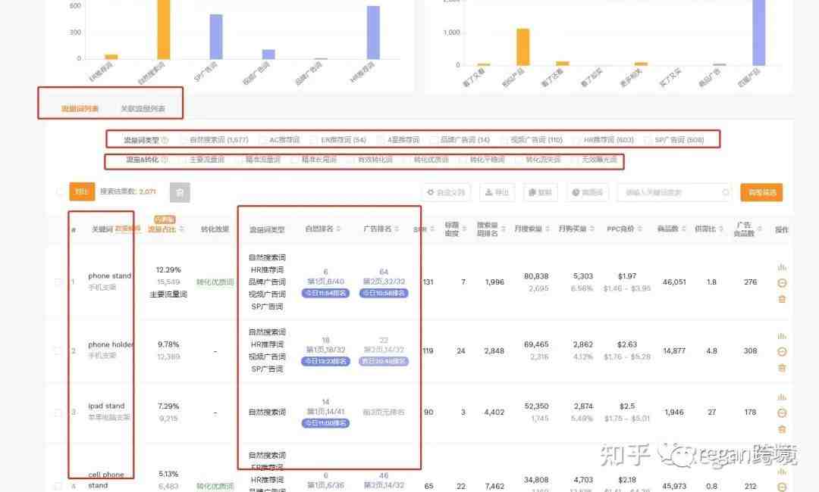The height and width of the screenshot is (492, 819).
Task: Open chart icon in phone holder row
Action: (x=782, y=336)
